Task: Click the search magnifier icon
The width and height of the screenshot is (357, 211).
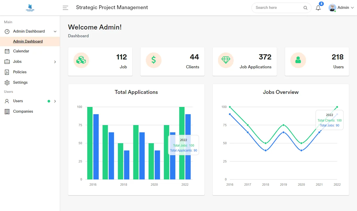Action: [305, 8]
